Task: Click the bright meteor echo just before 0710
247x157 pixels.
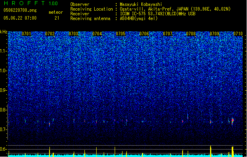Action: point(232,121)
